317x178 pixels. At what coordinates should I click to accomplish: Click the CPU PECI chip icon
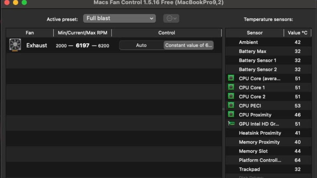(x=231, y=105)
